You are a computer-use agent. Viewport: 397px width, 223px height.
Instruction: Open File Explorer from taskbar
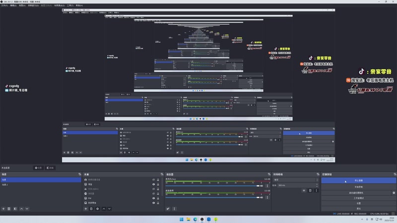click(x=189, y=219)
